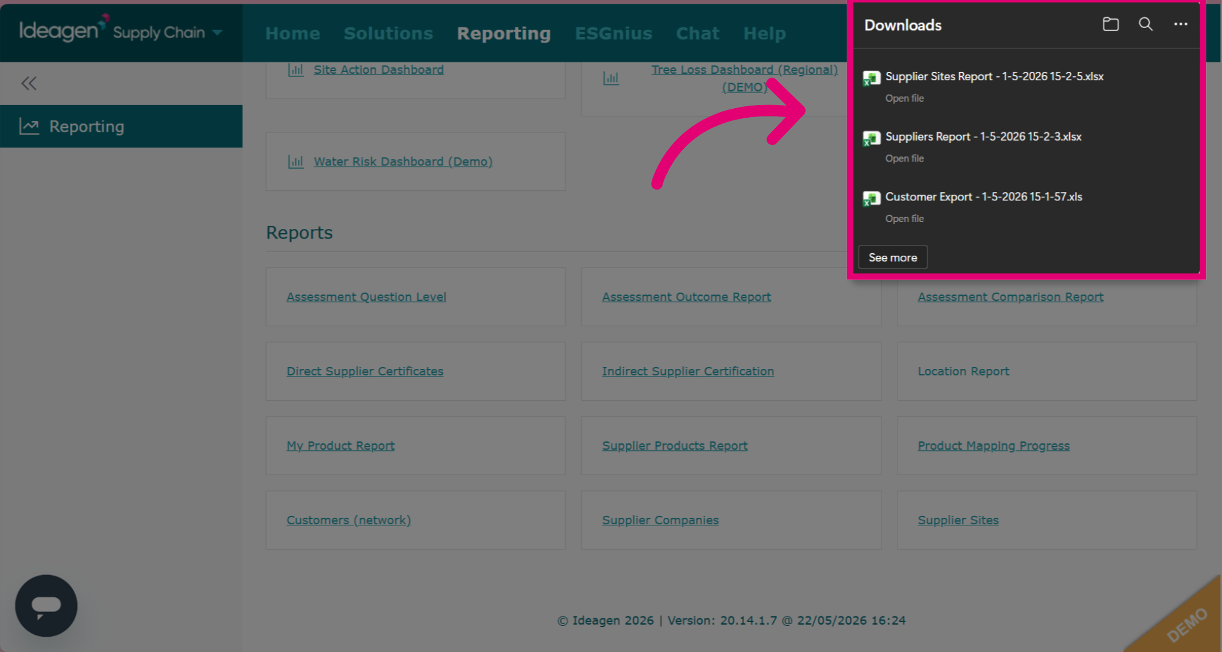This screenshot has height=652, width=1222.
Task: Click See more in Downloads panel
Action: [x=893, y=258]
